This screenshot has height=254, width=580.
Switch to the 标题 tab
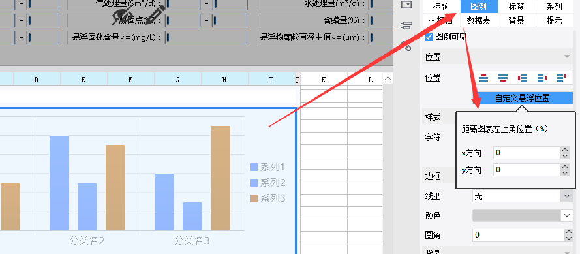(x=441, y=7)
